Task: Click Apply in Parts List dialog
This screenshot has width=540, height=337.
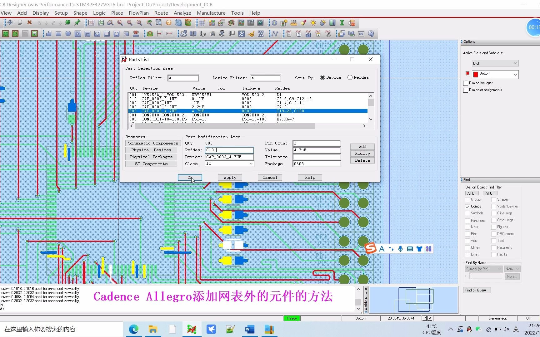Action: click(230, 178)
